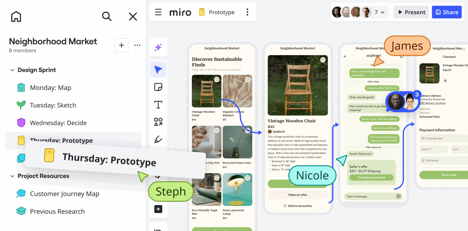468x231 pixels.
Task: Open the Prototype board options menu
Action: (247, 12)
